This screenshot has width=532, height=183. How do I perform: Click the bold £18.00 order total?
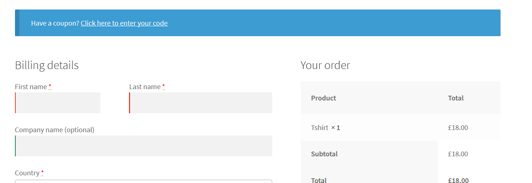click(x=459, y=180)
